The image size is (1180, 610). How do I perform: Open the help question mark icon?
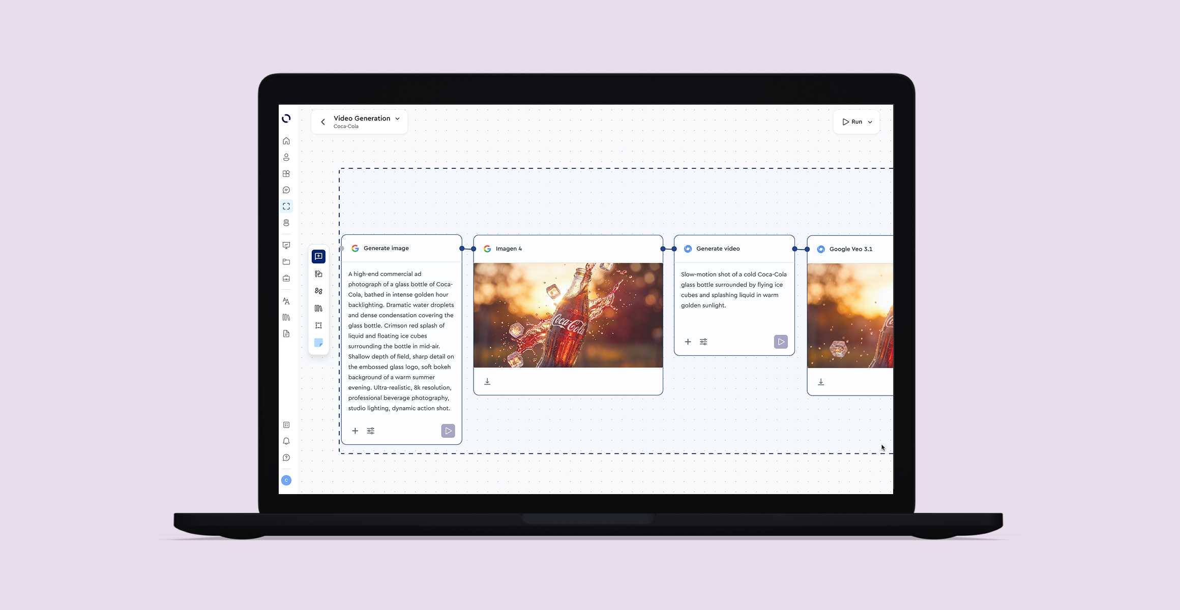(286, 457)
